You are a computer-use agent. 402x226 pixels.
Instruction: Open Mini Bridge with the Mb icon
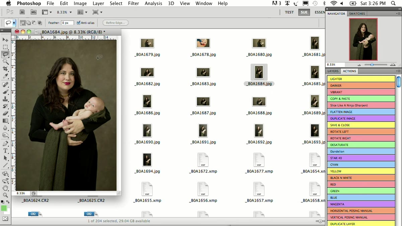(x=33, y=12)
